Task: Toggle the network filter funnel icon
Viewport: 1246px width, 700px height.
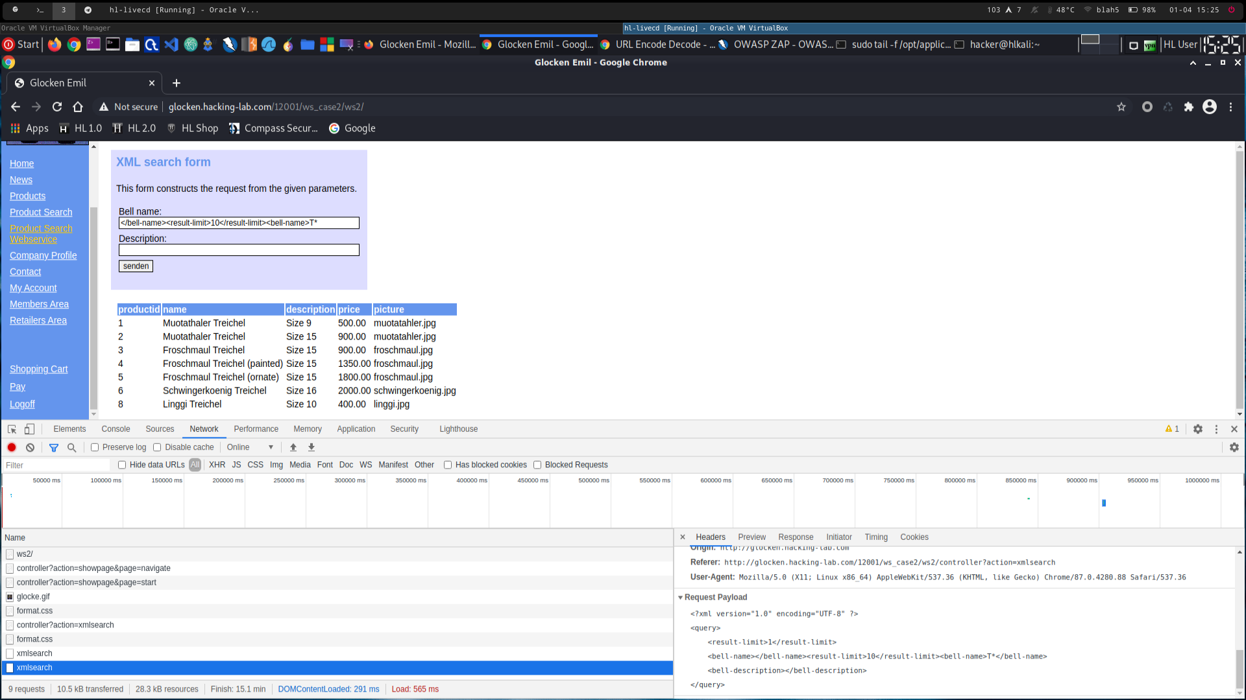Action: click(54, 447)
